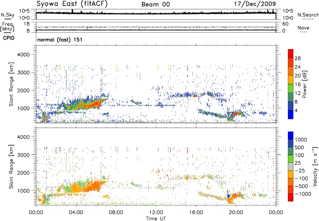
Task: Click the '24' power colorbar label
Action: click(x=297, y=67)
